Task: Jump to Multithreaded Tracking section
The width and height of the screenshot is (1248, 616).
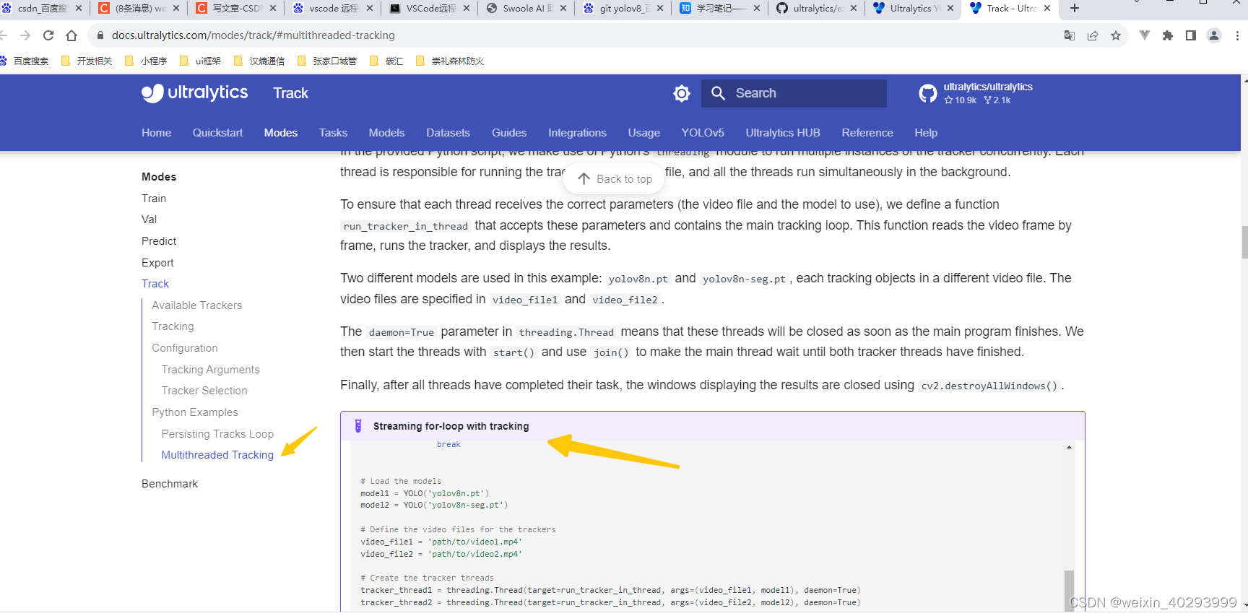Action: tap(217, 455)
